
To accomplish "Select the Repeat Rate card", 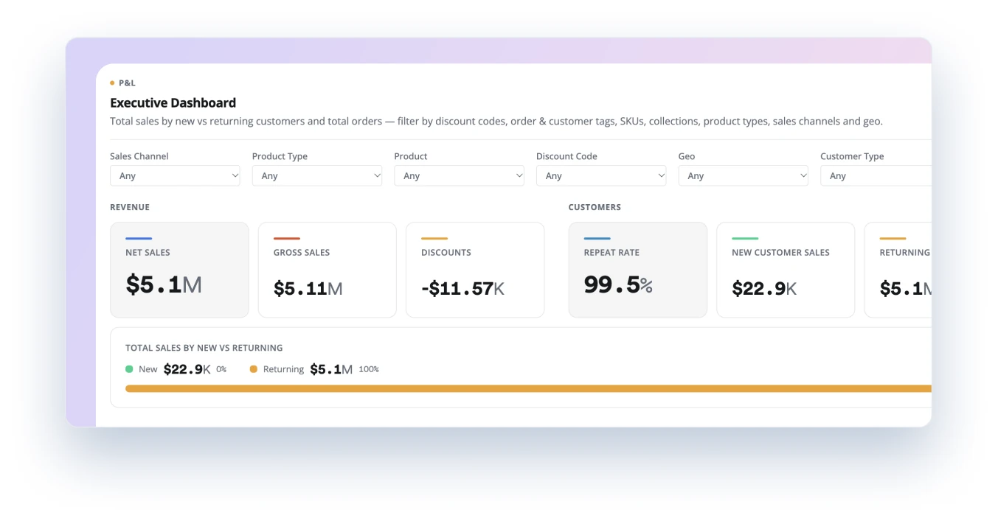I will 638,270.
